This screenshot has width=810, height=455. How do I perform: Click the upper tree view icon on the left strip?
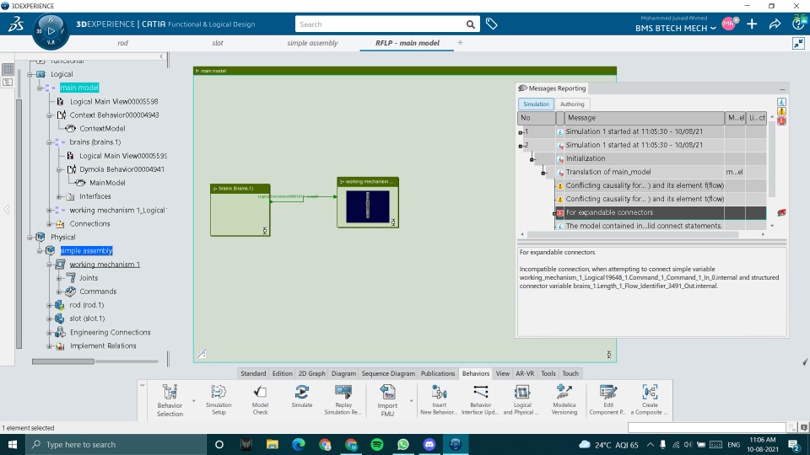tap(8, 69)
